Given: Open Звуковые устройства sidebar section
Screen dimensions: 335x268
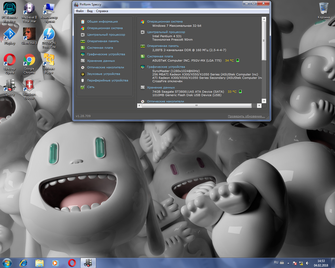Looking at the screenshot, I should (103, 74).
